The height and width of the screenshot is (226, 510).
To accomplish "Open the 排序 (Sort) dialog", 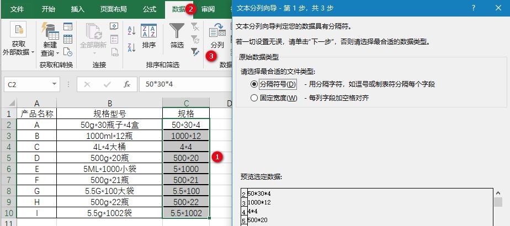I will point(148,36).
